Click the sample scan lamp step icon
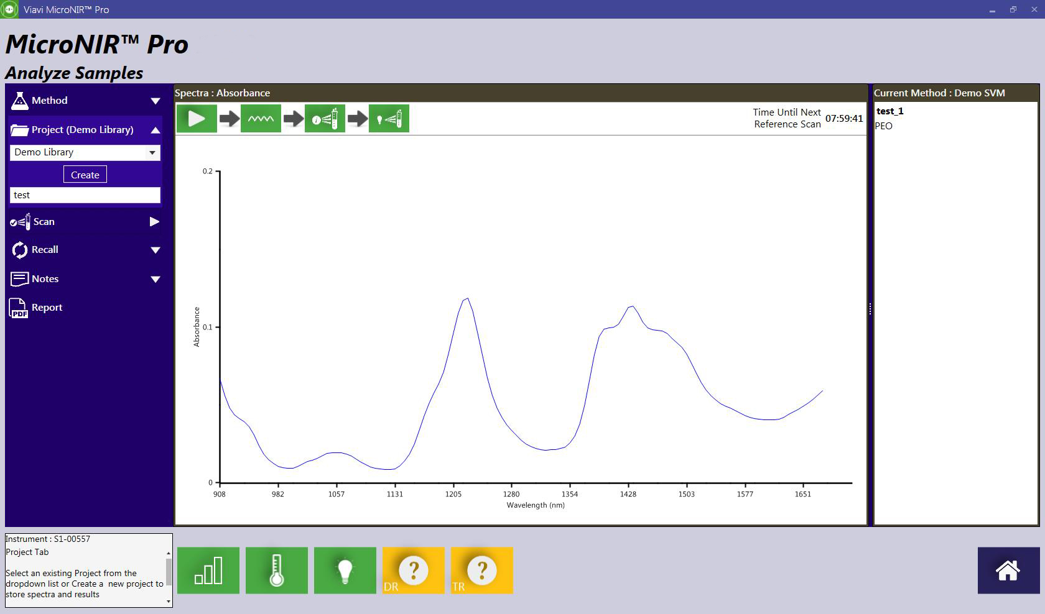Screen dimensions: 1045x614 (x=389, y=118)
